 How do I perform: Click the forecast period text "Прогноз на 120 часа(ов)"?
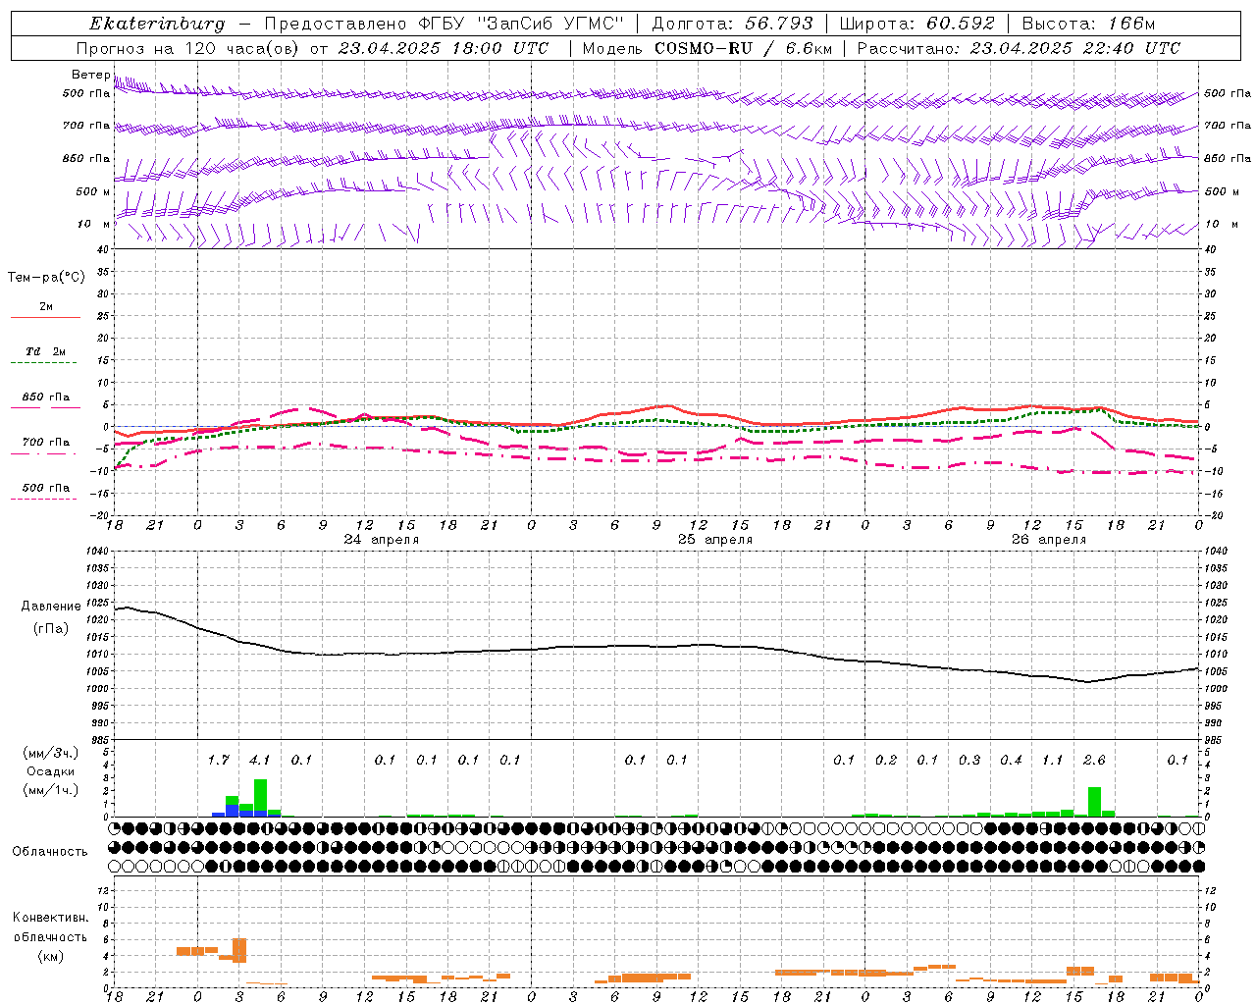point(188,48)
